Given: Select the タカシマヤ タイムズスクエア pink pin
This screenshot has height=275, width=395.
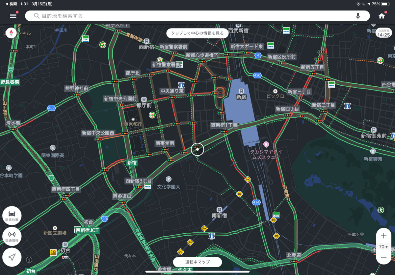Looking at the screenshot, I should coord(266,144).
